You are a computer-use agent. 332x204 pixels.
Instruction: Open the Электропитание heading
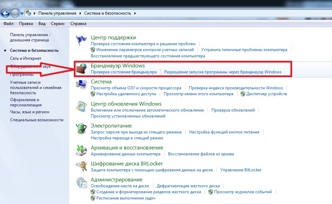tap(111, 126)
